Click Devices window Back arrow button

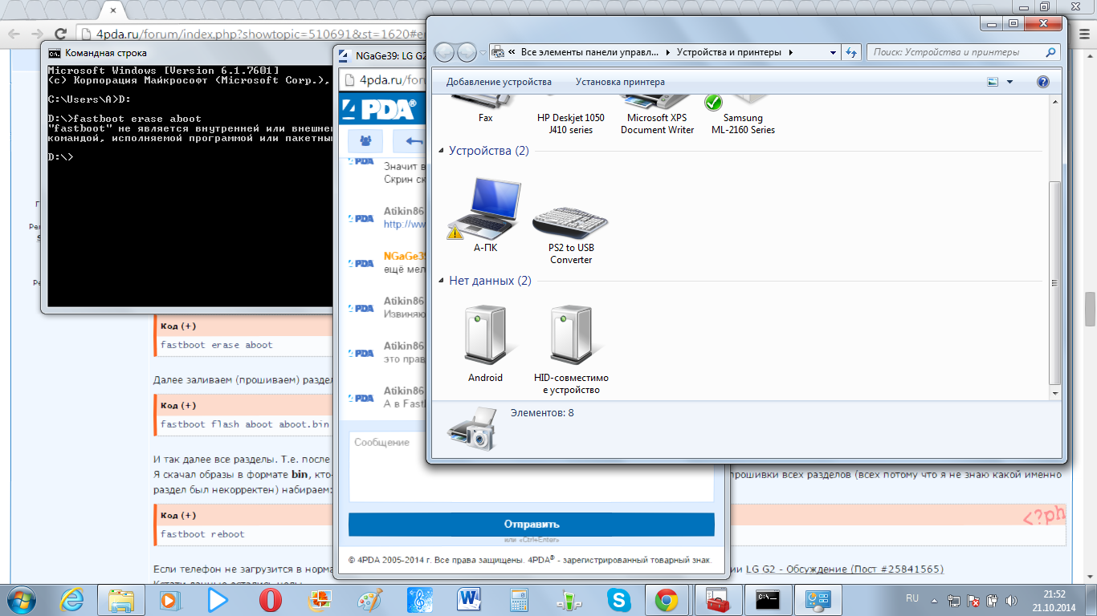[444, 52]
